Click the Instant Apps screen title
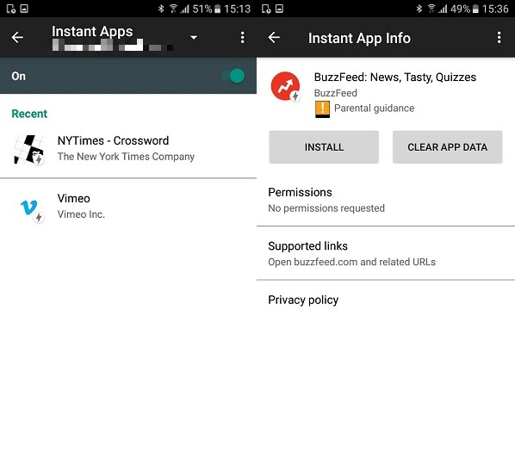515x459 pixels. click(x=92, y=32)
